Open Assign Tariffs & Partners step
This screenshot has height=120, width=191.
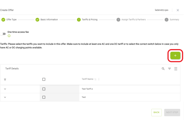pyautogui.click(x=131, y=19)
